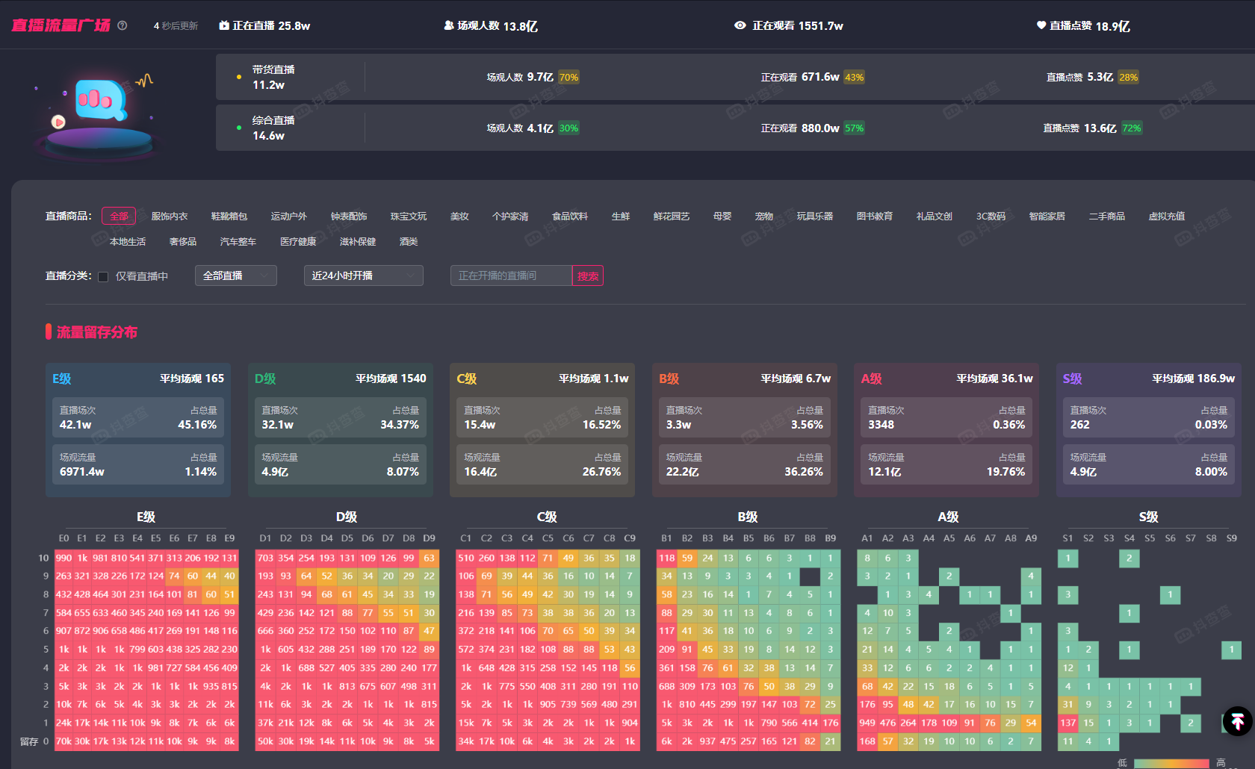Click the 703 heatmap cell under D1

click(x=265, y=558)
